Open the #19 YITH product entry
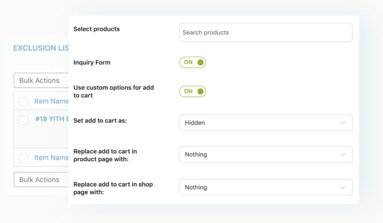This screenshot has width=383, height=223. (x=52, y=120)
